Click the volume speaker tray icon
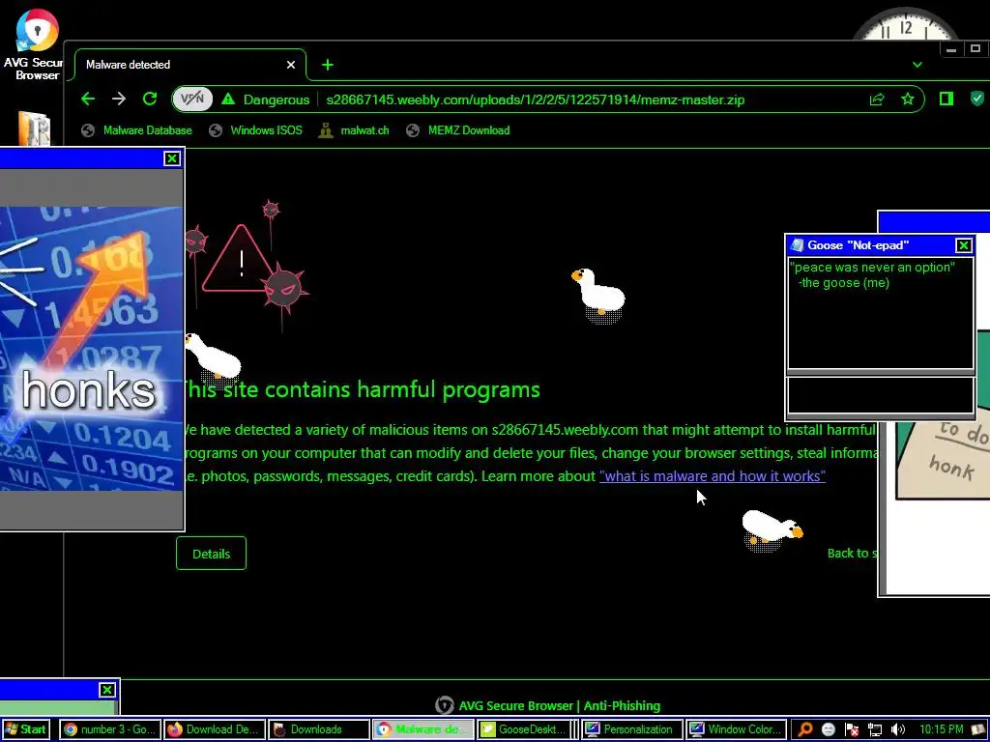Screen dimensions: 990x742 coord(897,729)
